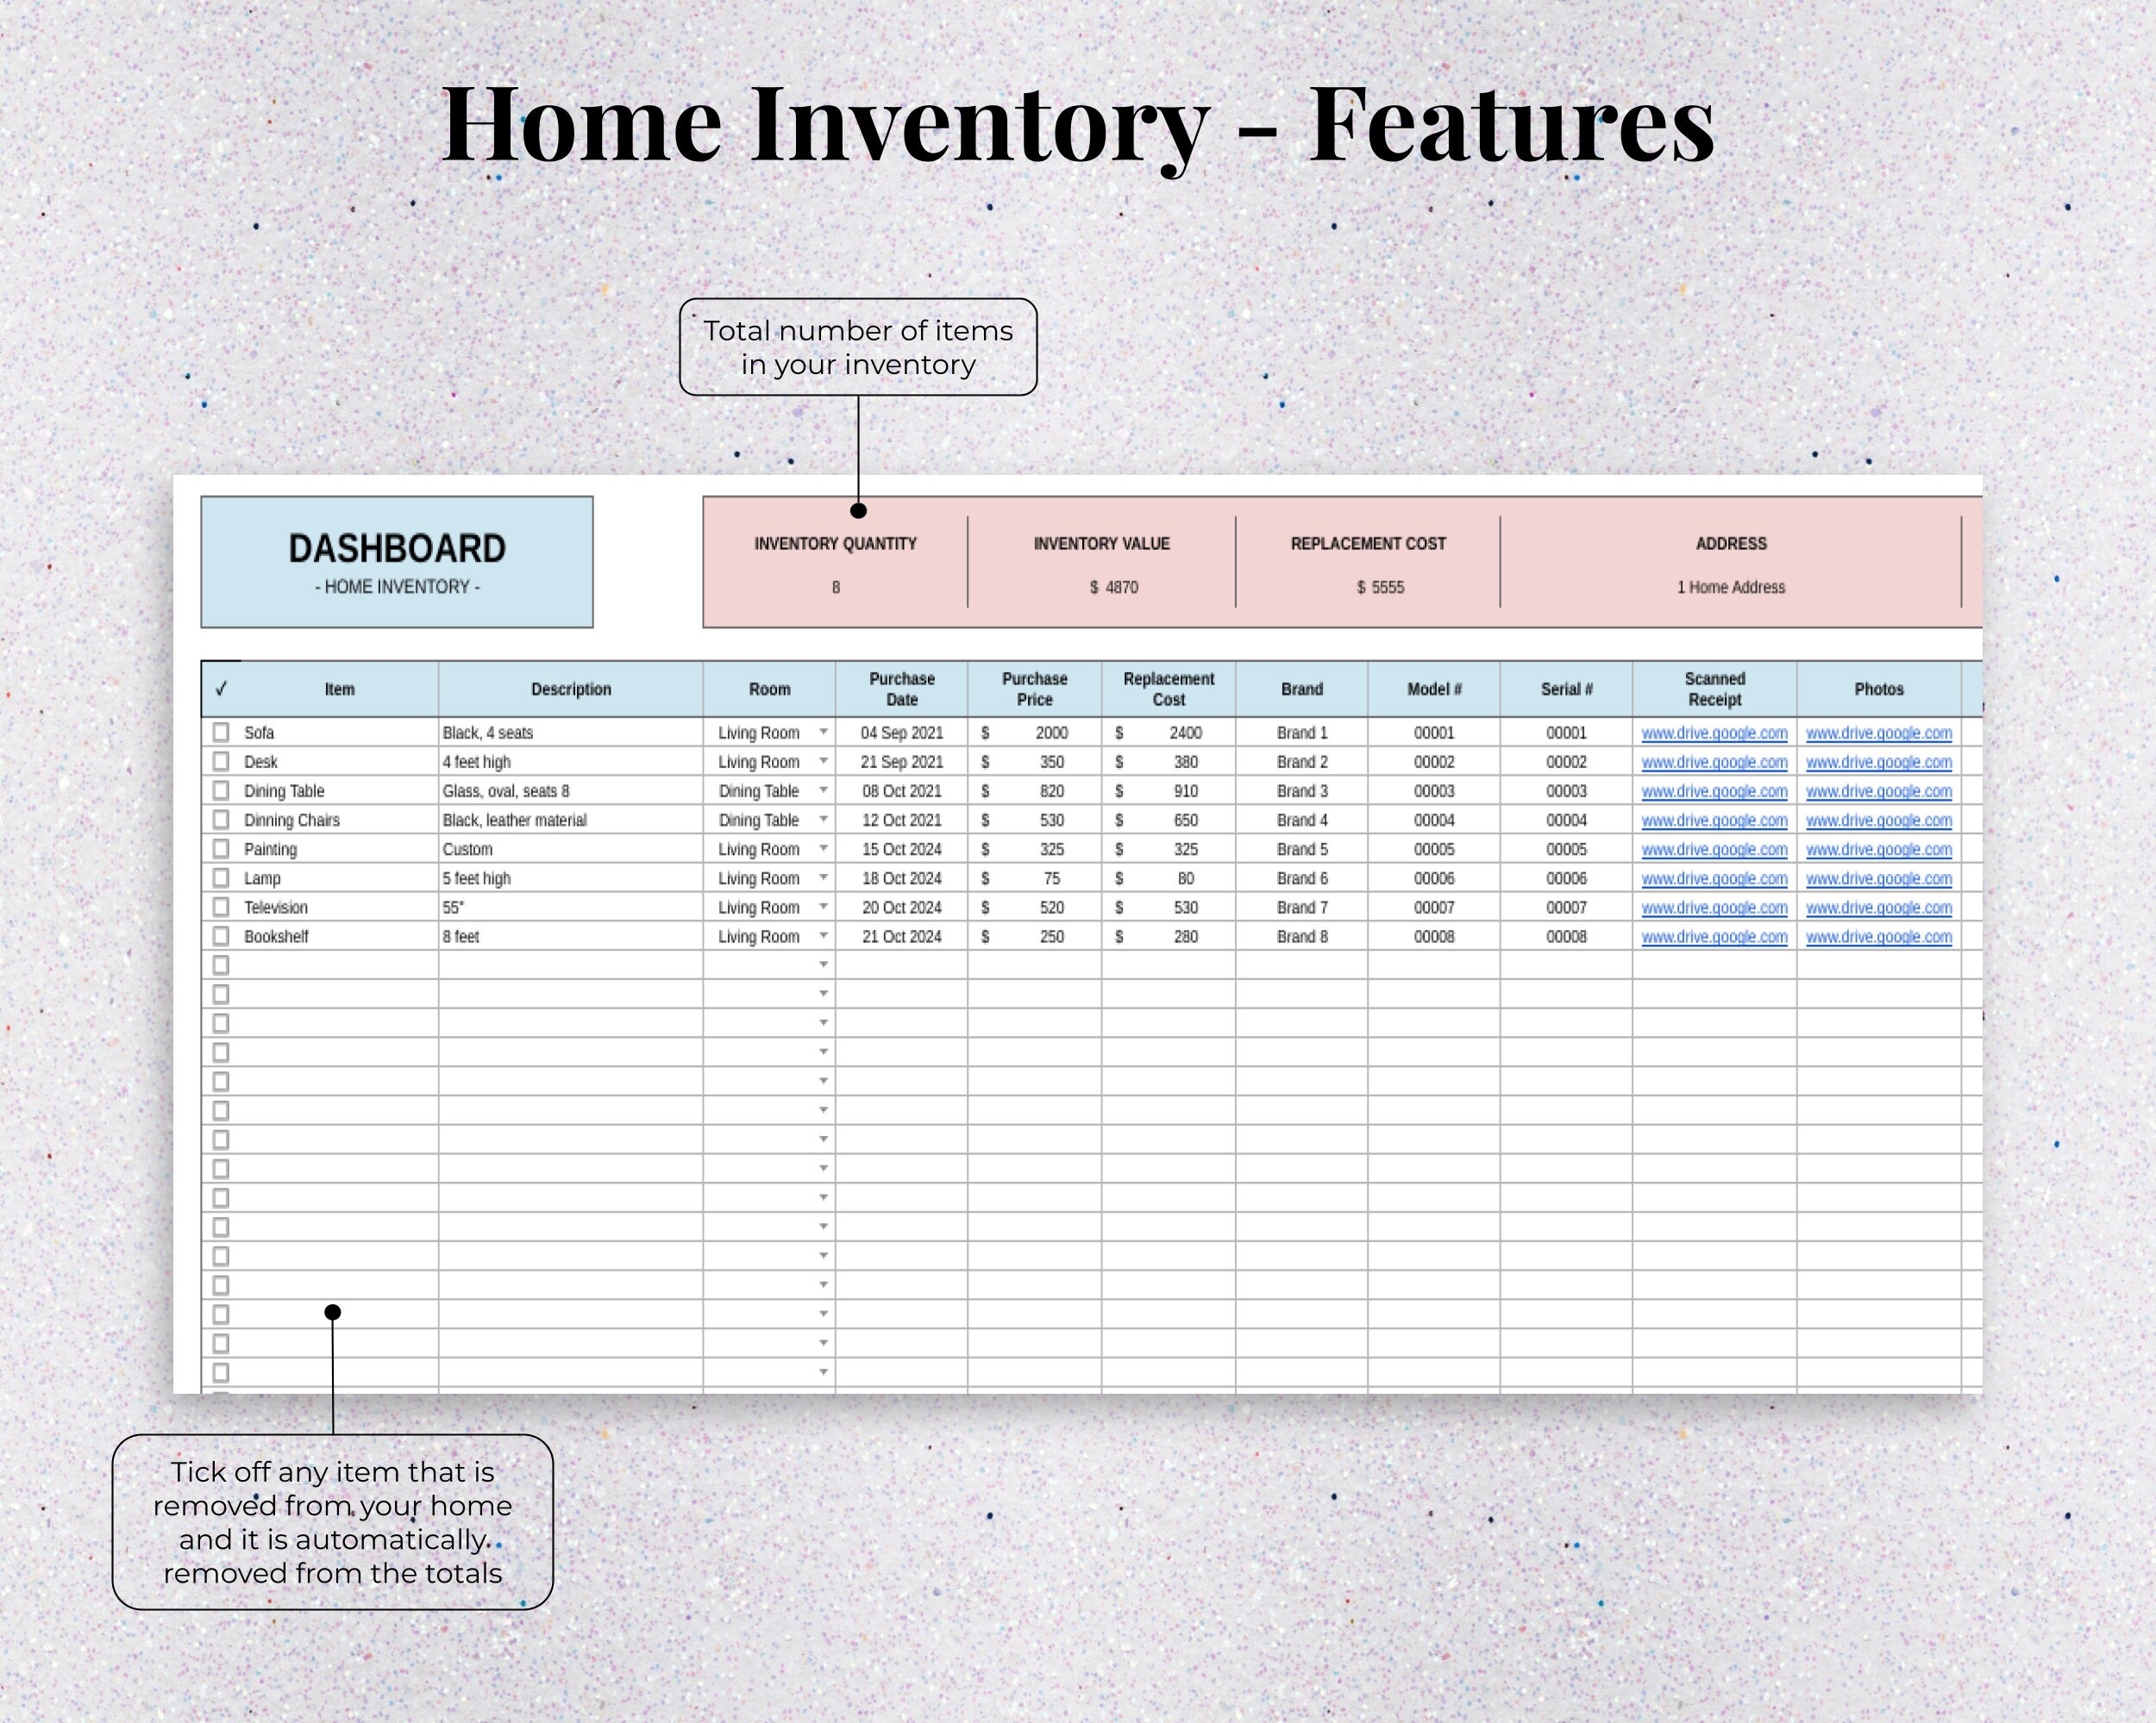
Task: Tick the Painting row checkbox
Action: pyautogui.click(x=222, y=848)
